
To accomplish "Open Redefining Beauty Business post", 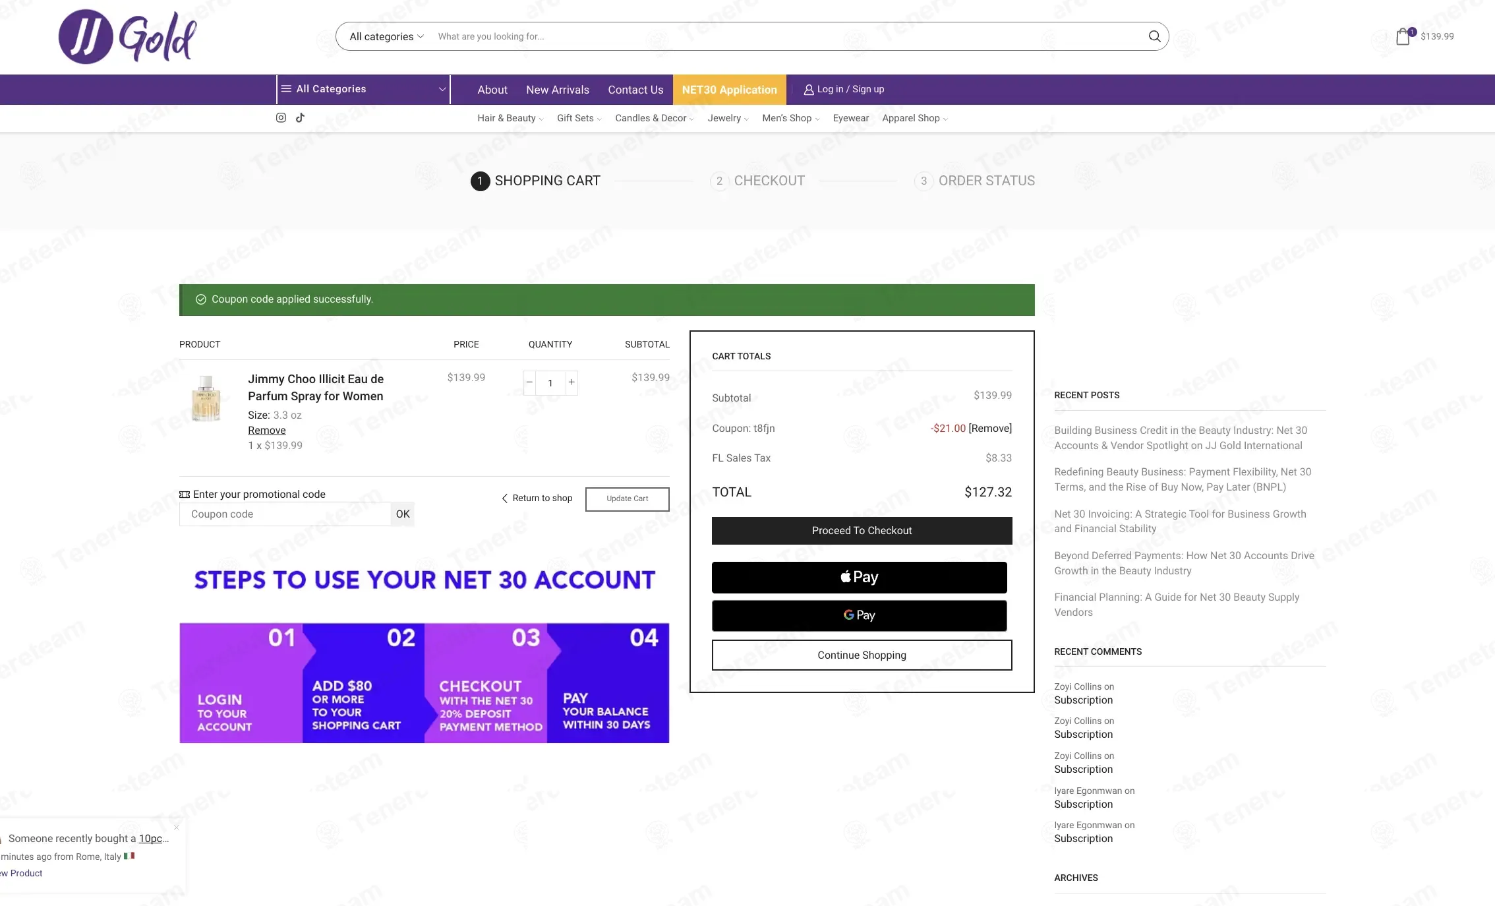I will coord(1183,479).
